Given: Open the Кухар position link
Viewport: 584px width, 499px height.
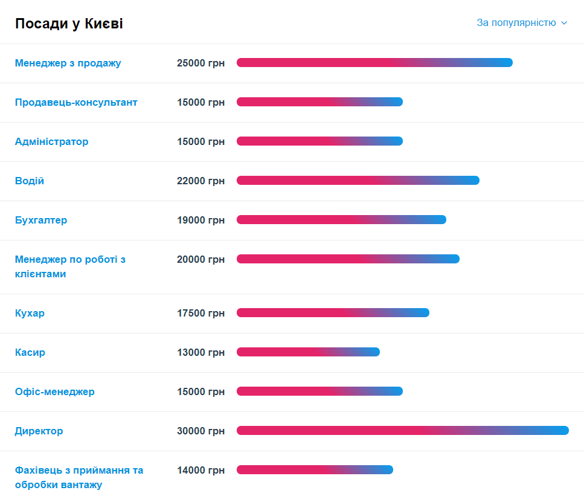Looking at the screenshot, I should pos(30,313).
